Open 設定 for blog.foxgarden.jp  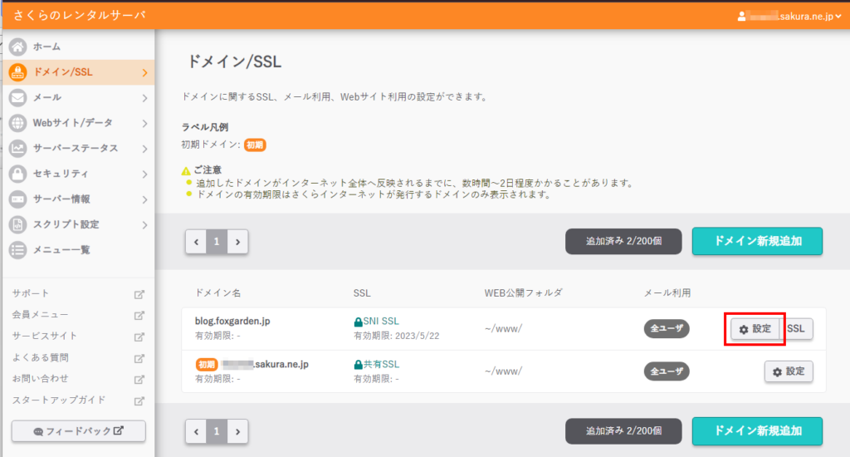pos(755,329)
